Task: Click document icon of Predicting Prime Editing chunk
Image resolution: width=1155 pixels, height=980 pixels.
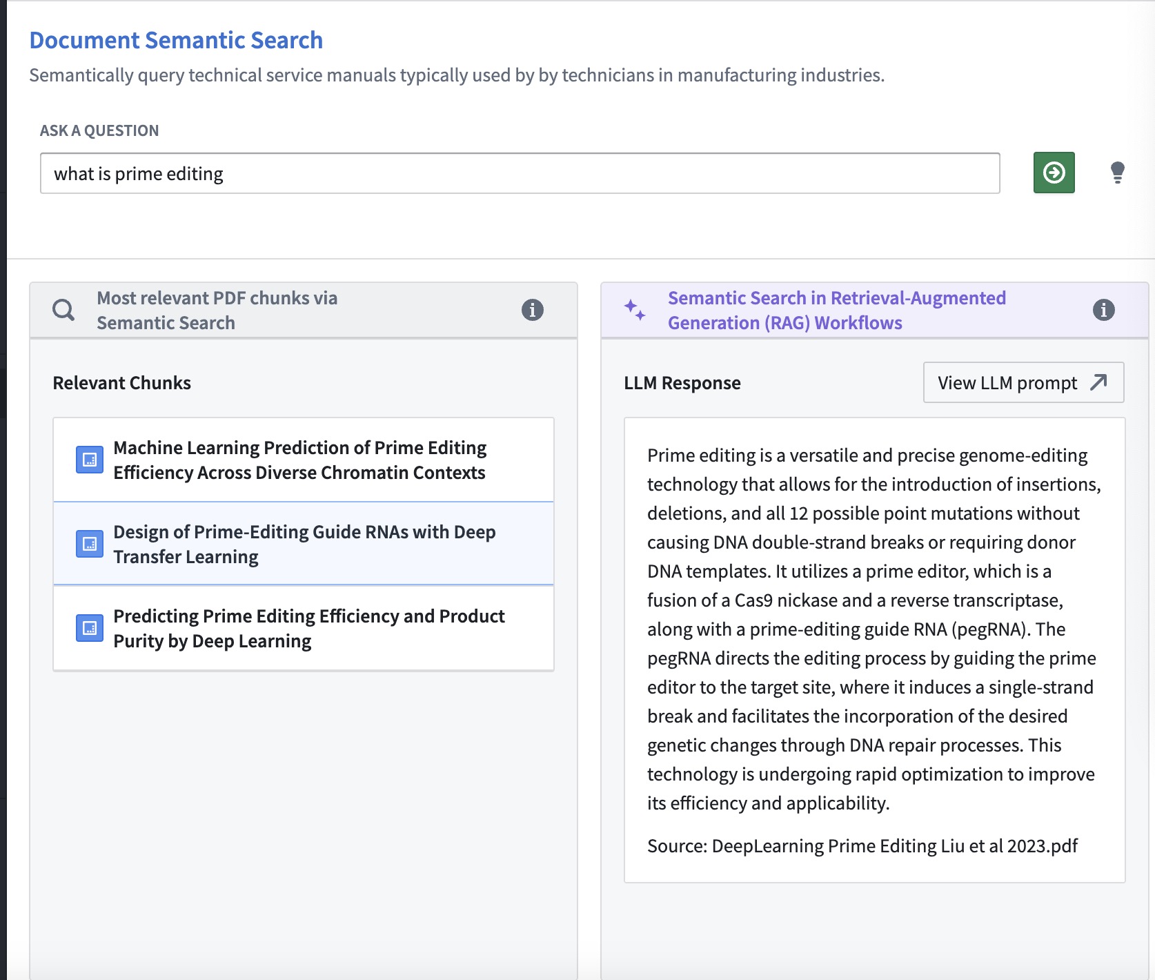Action: pos(90,628)
